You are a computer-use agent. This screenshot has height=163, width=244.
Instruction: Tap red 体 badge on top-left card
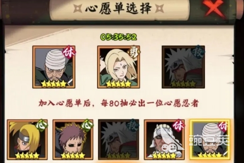[x=69, y=52]
